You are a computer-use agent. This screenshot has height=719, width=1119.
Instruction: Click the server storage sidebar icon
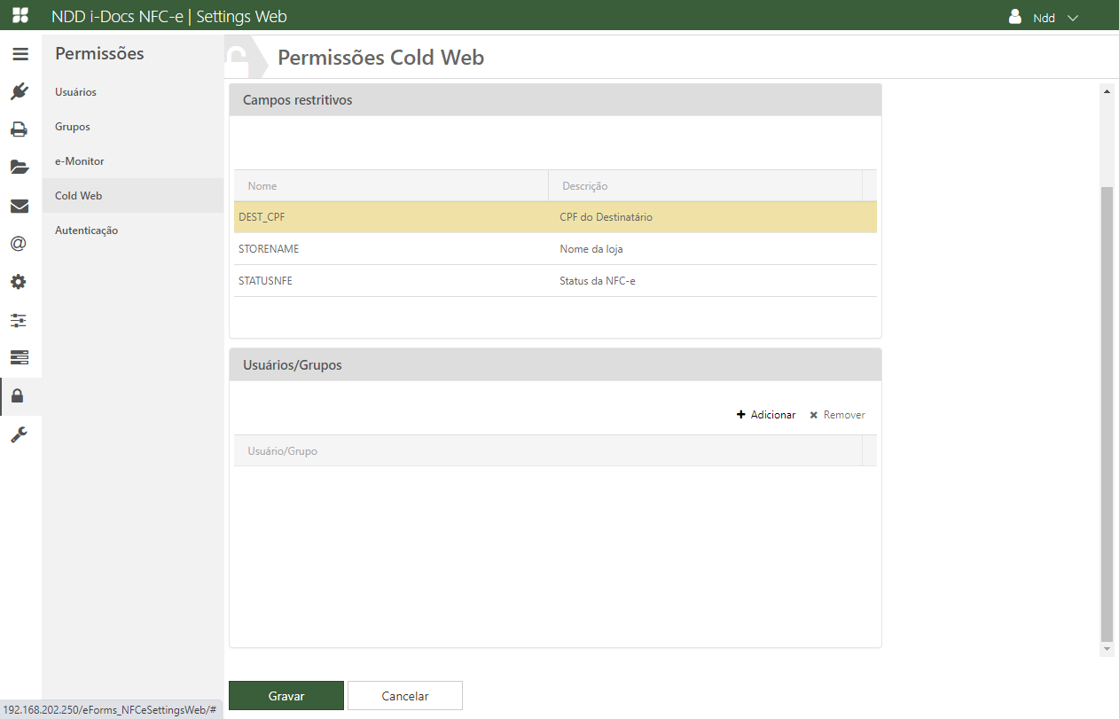point(20,357)
